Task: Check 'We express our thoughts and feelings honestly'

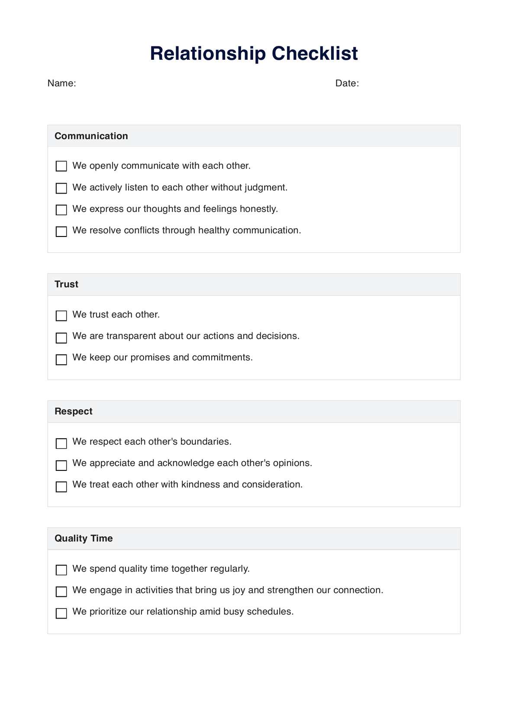Action: tap(61, 210)
